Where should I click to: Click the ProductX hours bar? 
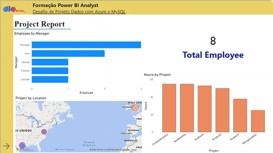(x=205, y=109)
